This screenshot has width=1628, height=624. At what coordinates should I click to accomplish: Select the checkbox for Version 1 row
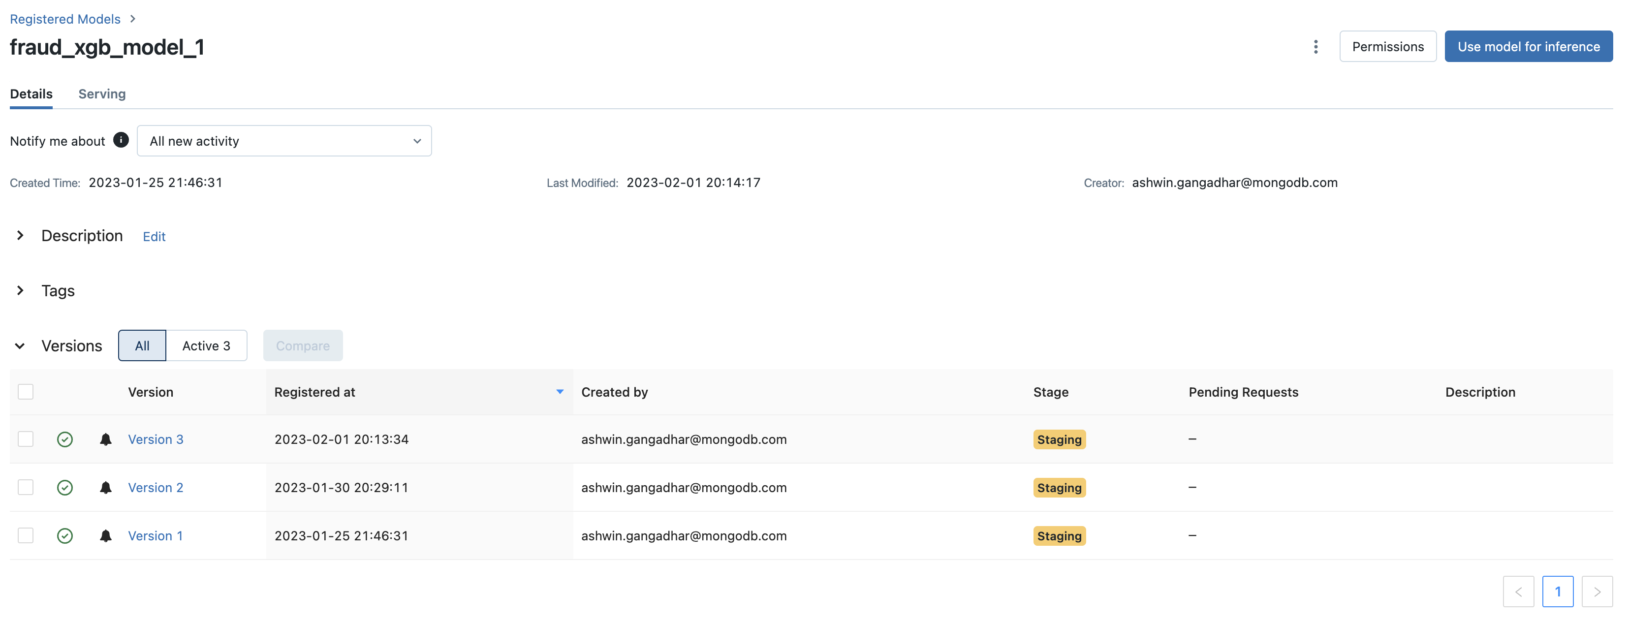click(26, 536)
